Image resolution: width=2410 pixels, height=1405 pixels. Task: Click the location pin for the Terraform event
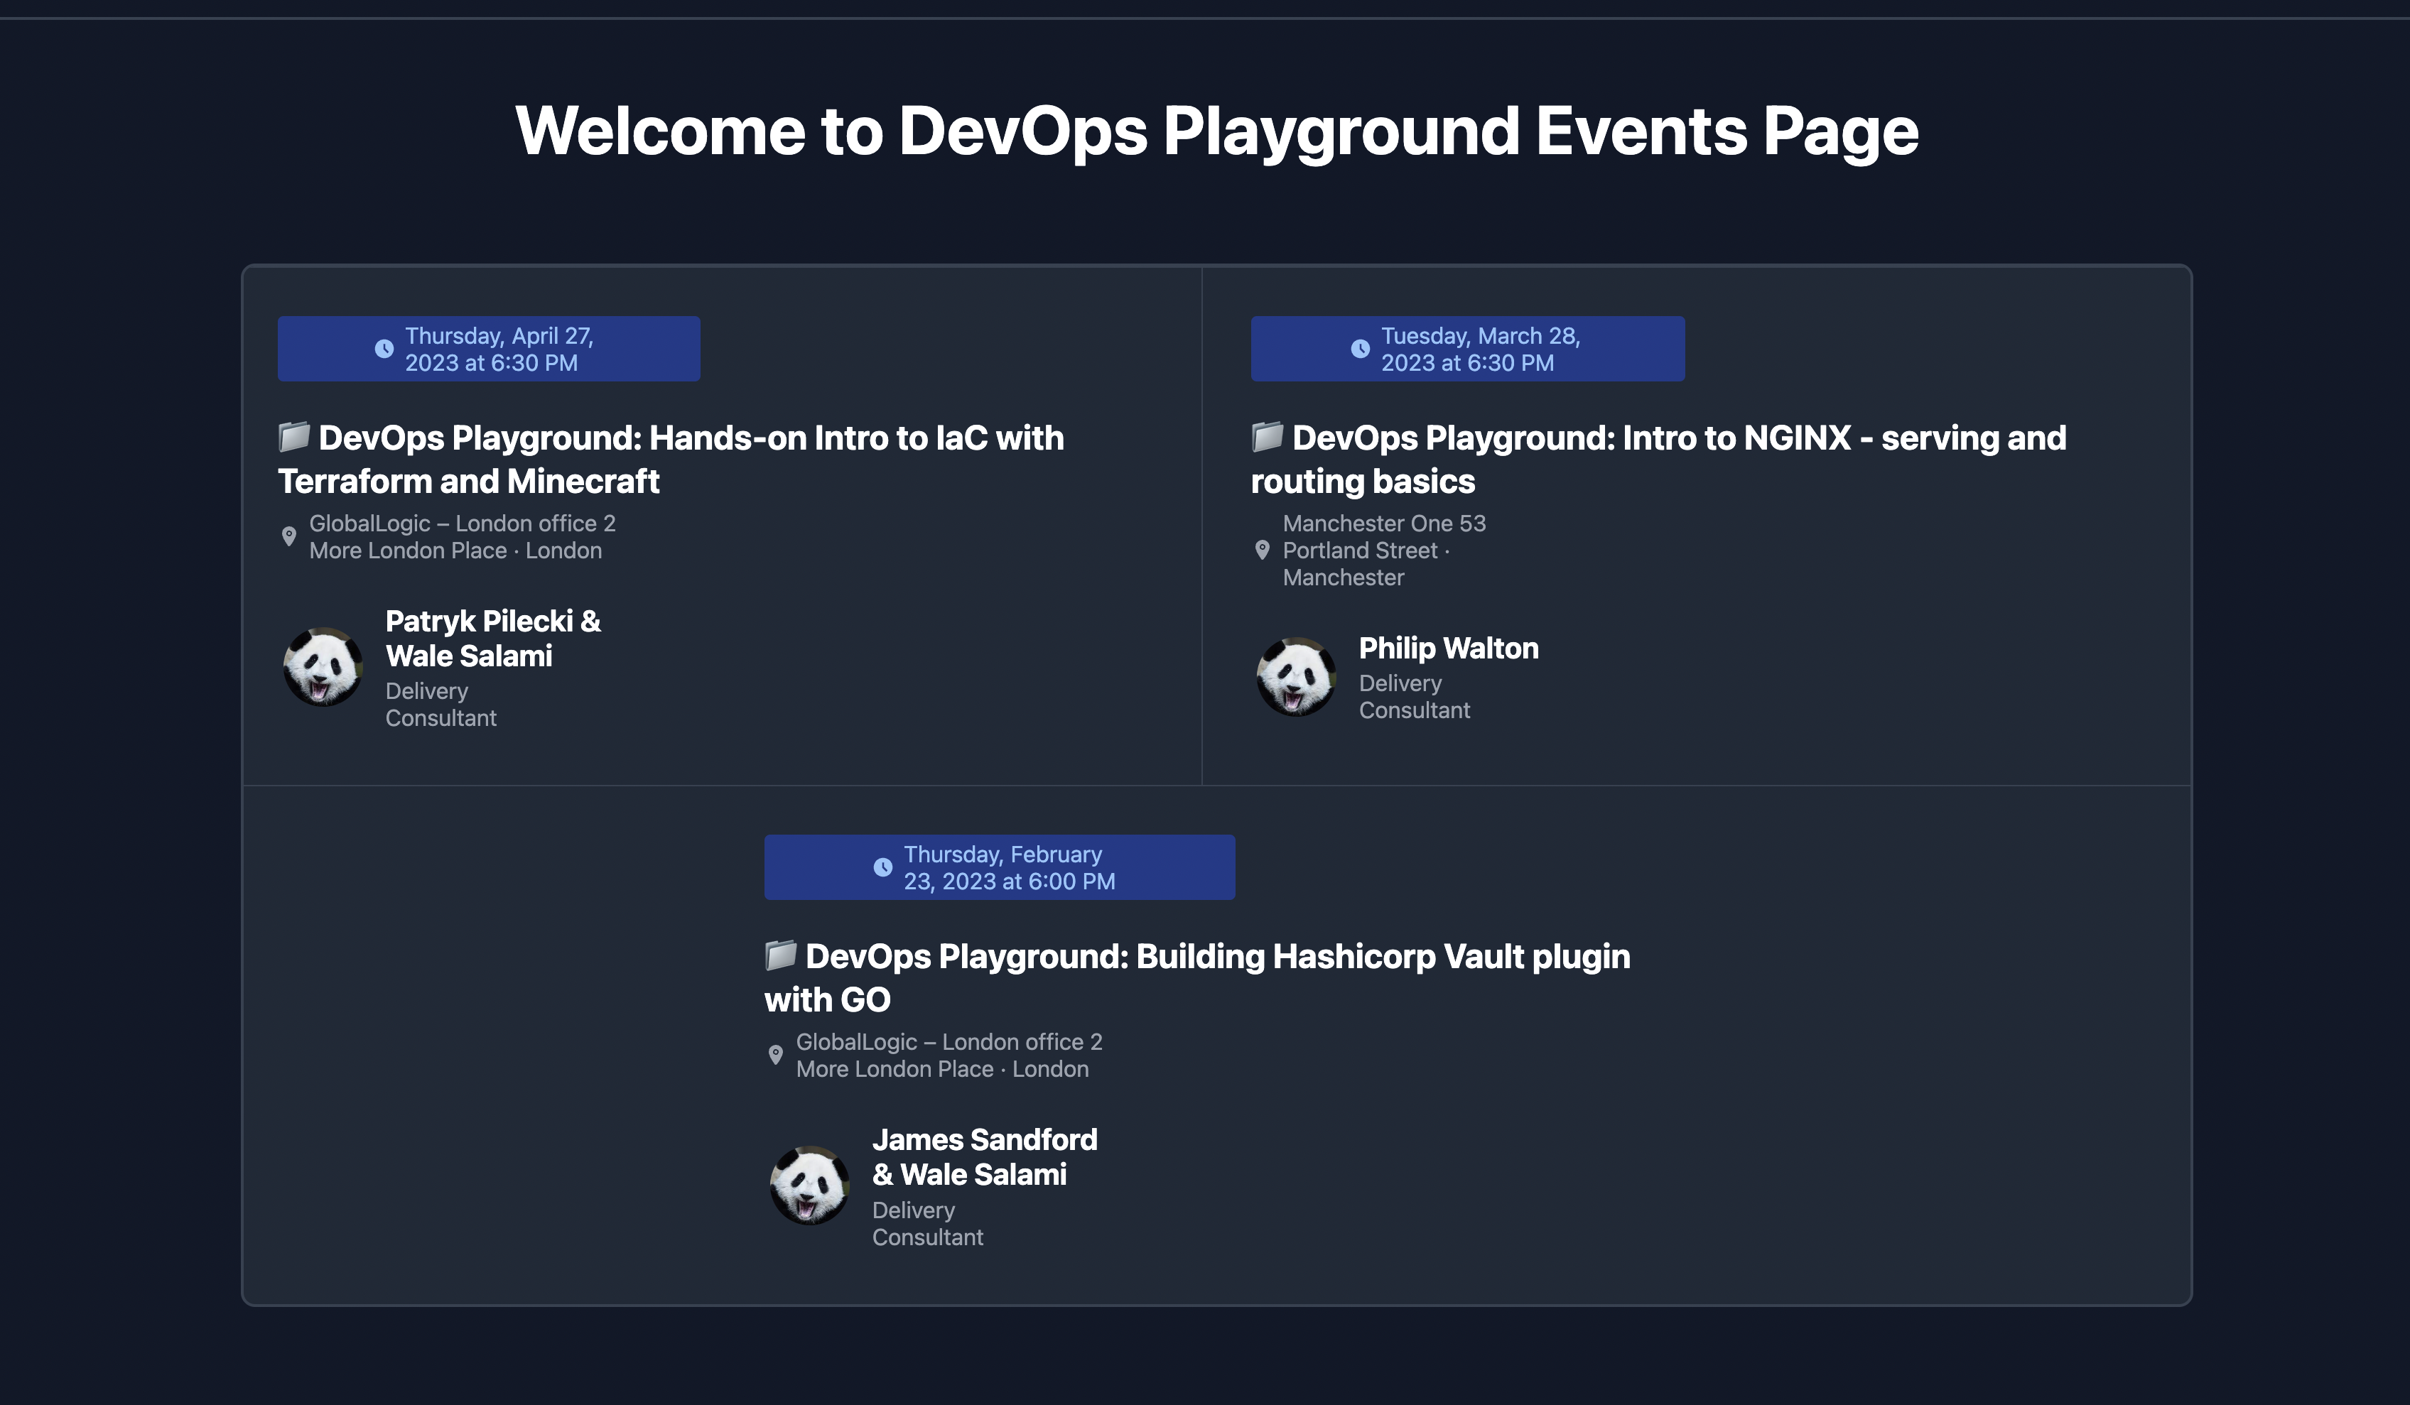tap(289, 536)
